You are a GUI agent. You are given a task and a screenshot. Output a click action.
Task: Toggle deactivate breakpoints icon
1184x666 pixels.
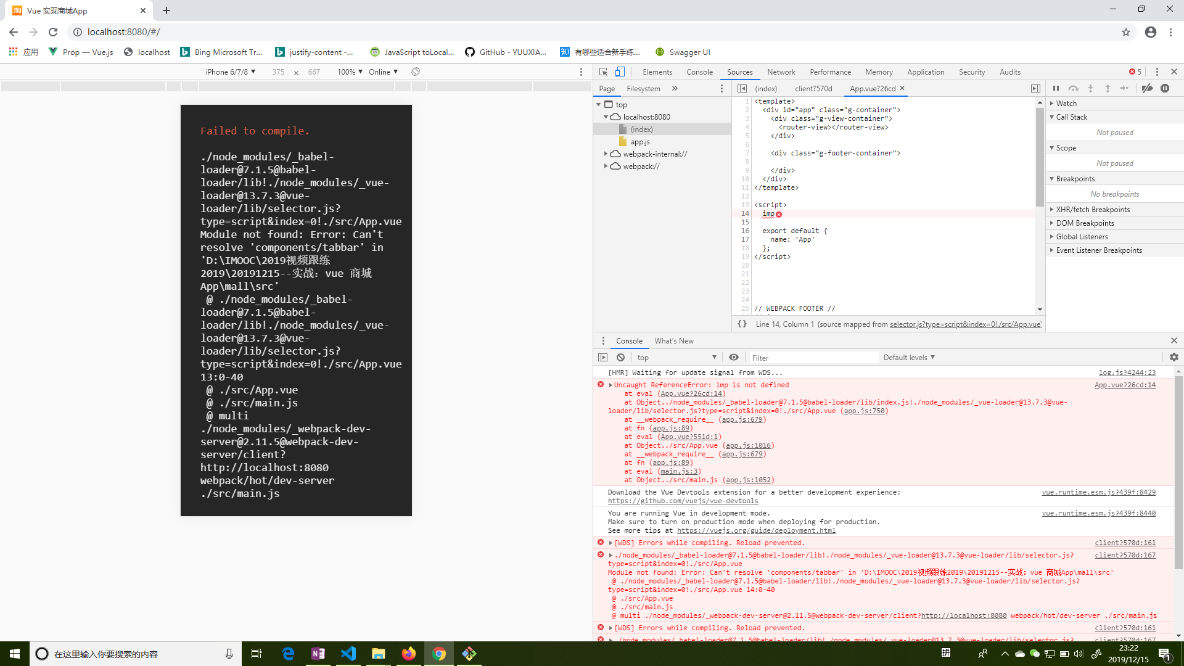1147,88
